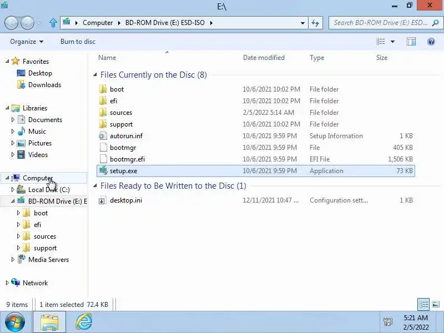Select the Music library icon
444x333 pixels.
click(21, 132)
